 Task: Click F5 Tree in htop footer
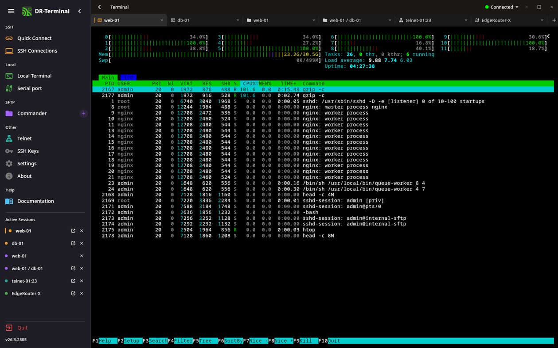pyautogui.click(x=205, y=341)
